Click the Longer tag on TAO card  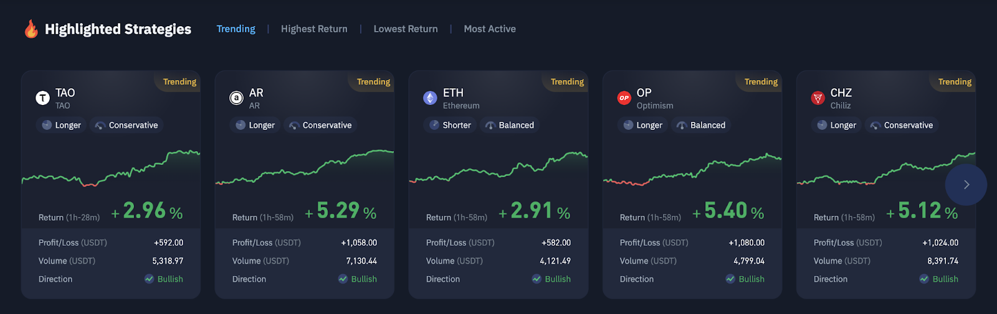click(61, 125)
